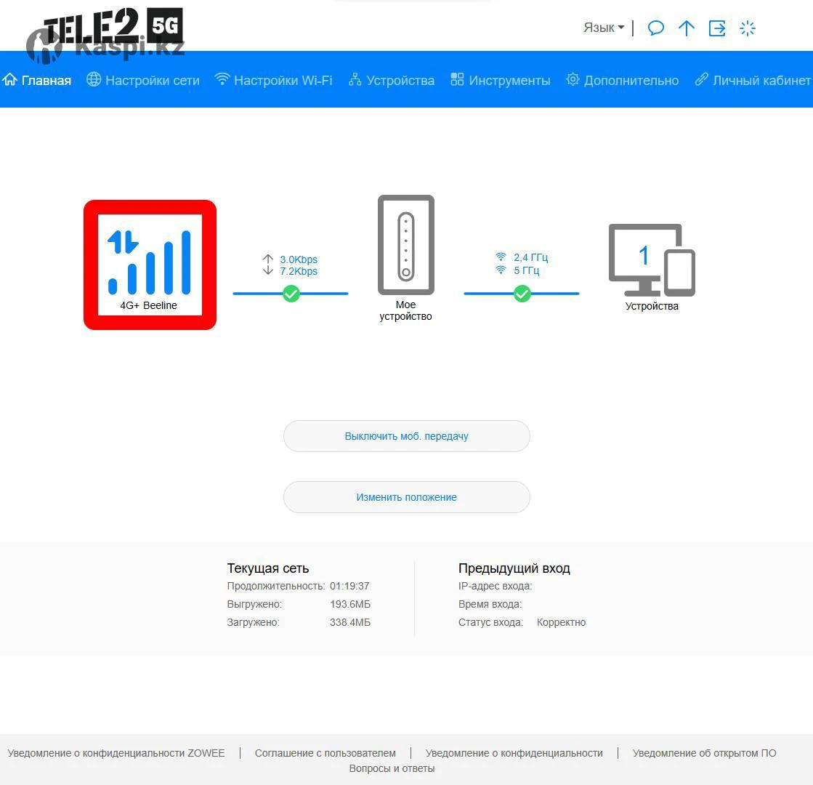Click the upward arrow update icon
Screen dimensions: 813x785
click(686, 28)
